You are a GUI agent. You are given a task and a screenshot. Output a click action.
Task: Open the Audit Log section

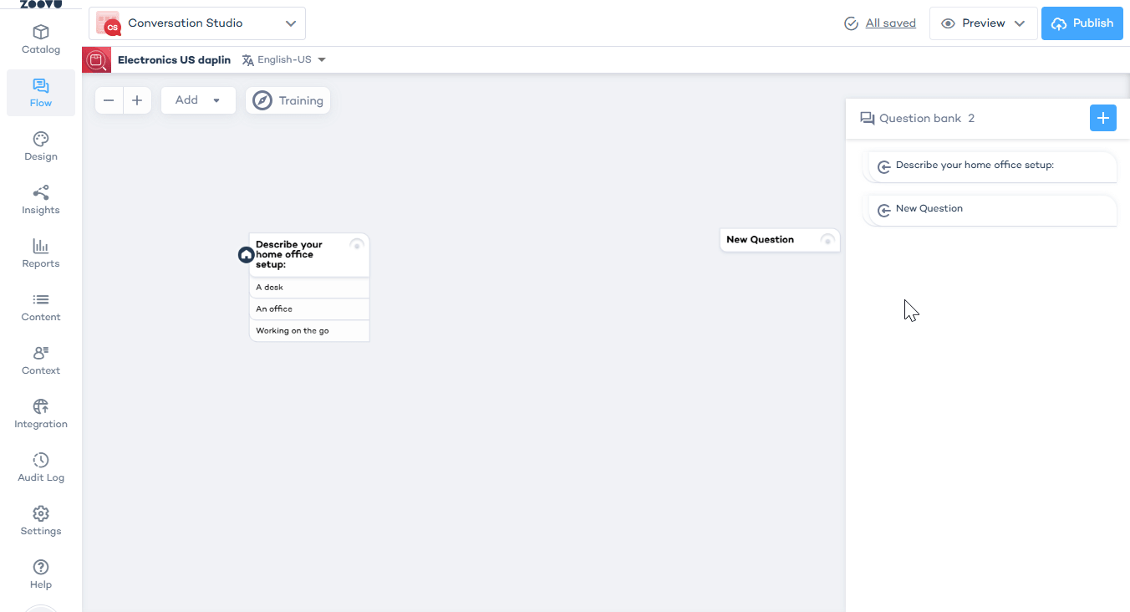(x=41, y=467)
